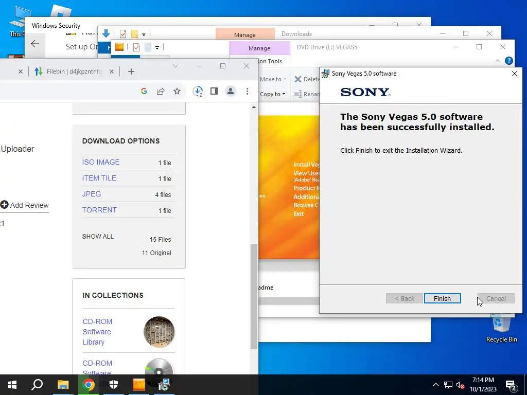The width and height of the screenshot is (527, 395).
Task: Open the taskbar clock showing 7:14 PM
Action: (x=483, y=385)
